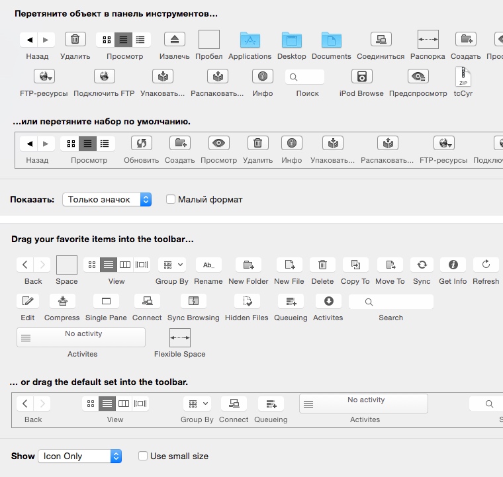
Task: Enable the Малый формат checkbox
Action: pos(171,199)
